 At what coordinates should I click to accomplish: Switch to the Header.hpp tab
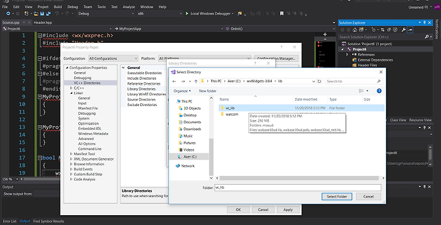[x=43, y=23]
